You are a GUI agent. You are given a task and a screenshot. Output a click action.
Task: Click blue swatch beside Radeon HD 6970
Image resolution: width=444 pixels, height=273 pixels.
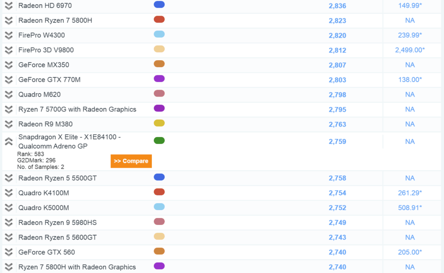[x=159, y=4]
